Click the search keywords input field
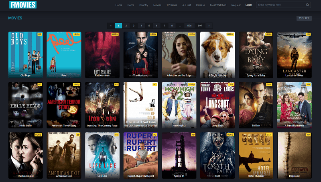 [281, 5]
